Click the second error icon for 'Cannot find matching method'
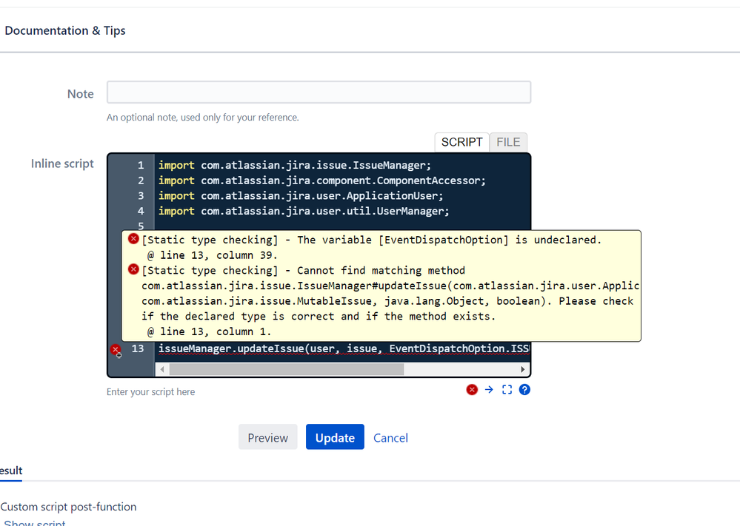 coord(133,269)
